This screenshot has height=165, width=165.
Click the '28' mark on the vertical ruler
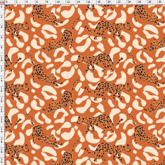coord(2,151)
